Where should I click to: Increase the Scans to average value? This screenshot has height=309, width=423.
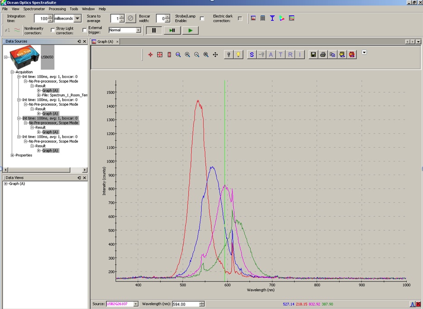coord(122,17)
